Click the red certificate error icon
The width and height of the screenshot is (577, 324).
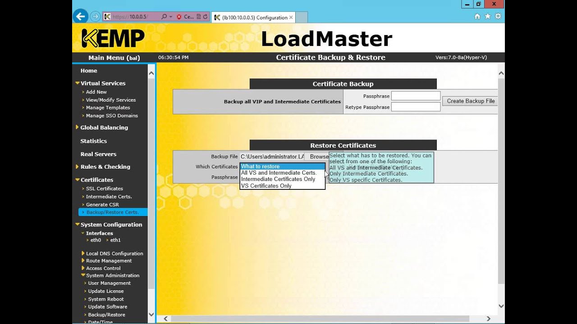[179, 17]
